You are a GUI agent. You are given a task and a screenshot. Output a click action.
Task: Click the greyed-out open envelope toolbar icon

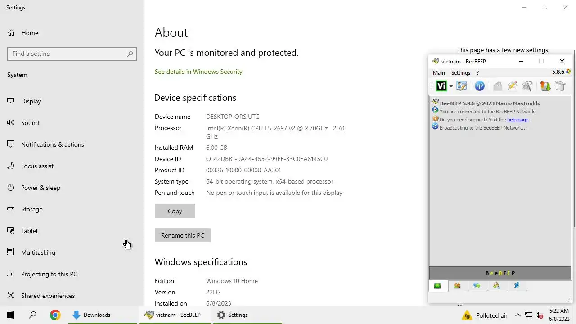click(x=497, y=86)
